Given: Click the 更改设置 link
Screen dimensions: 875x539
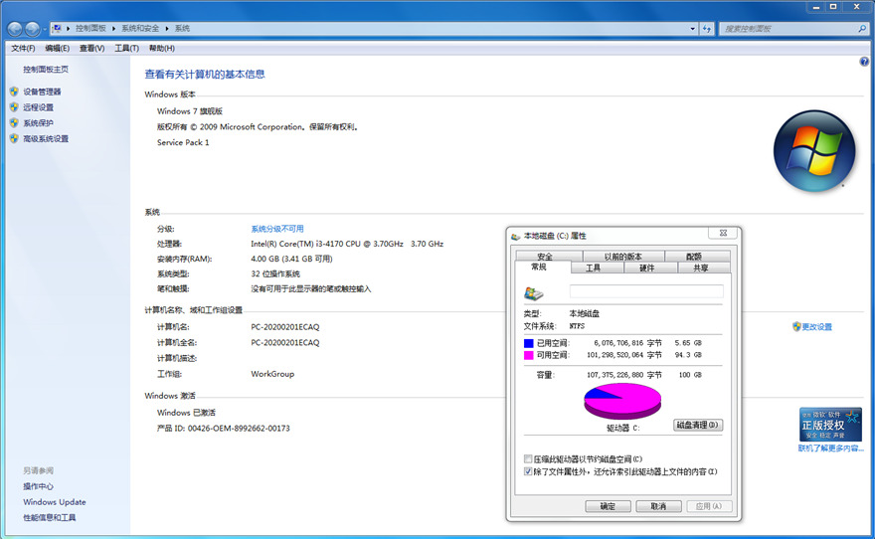Looking at the screenshot, I should [x=817, y=327].
